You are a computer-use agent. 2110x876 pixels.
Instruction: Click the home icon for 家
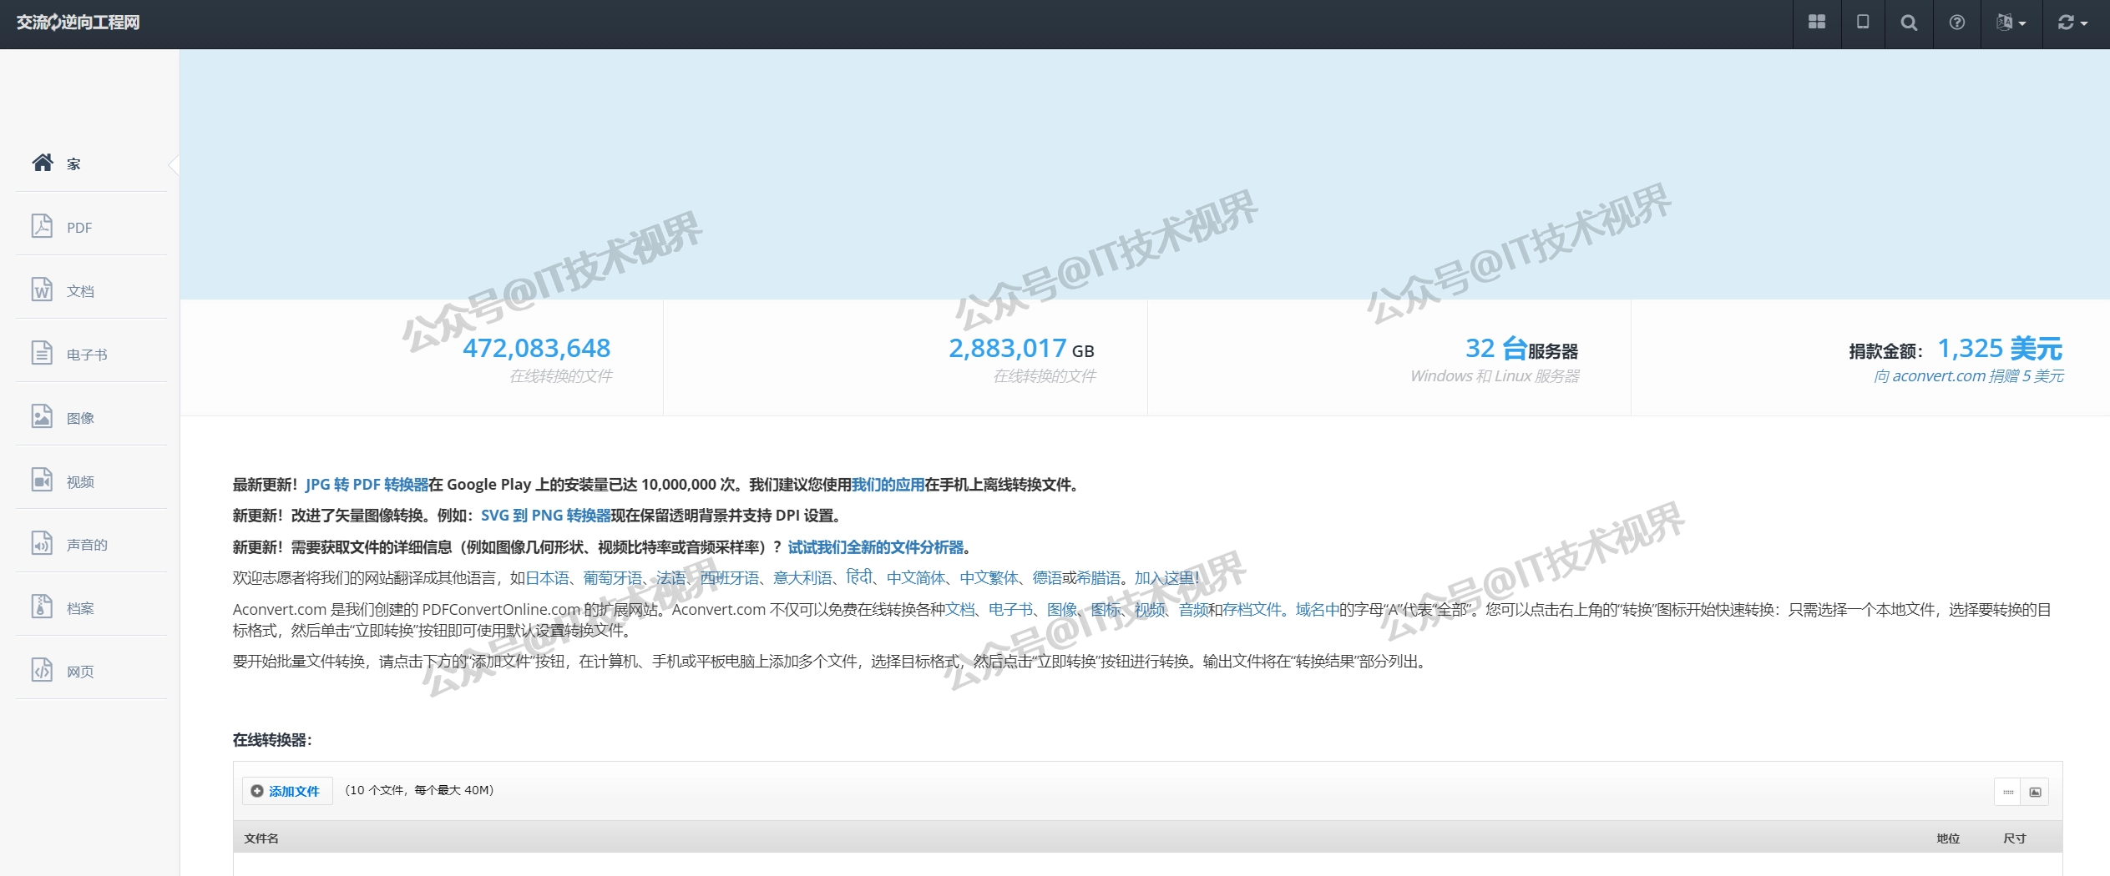pyautogui.click(x=43, y=162)
